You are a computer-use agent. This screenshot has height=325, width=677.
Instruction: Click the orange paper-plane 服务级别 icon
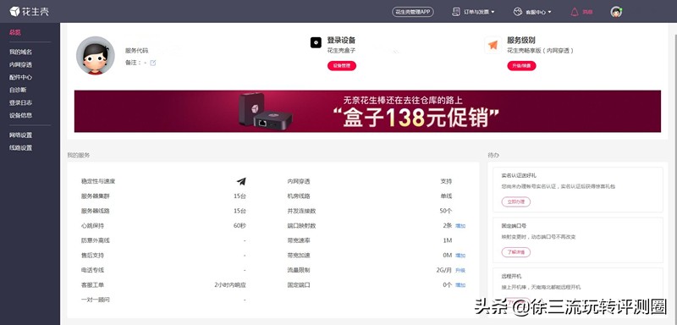pos(493,45)
